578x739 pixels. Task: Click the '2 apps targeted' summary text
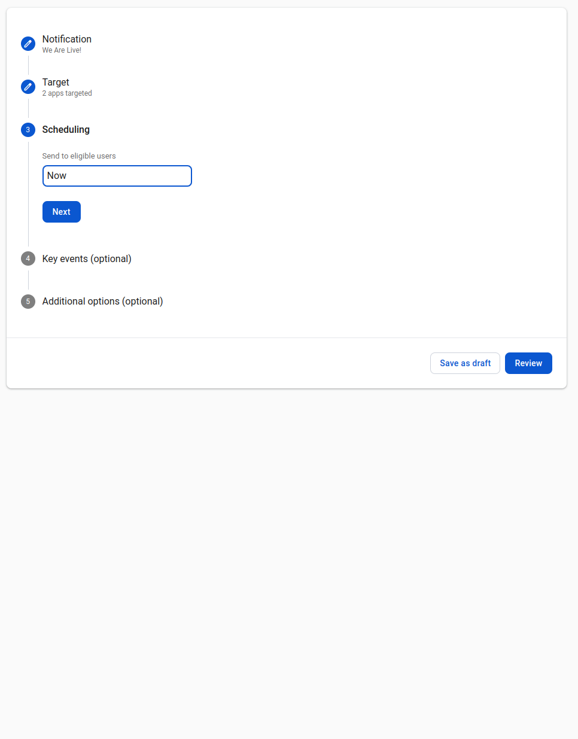67,93
